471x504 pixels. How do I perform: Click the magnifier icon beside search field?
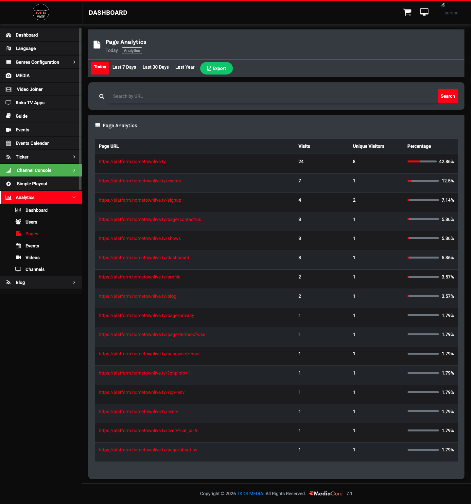coord(102,96)
